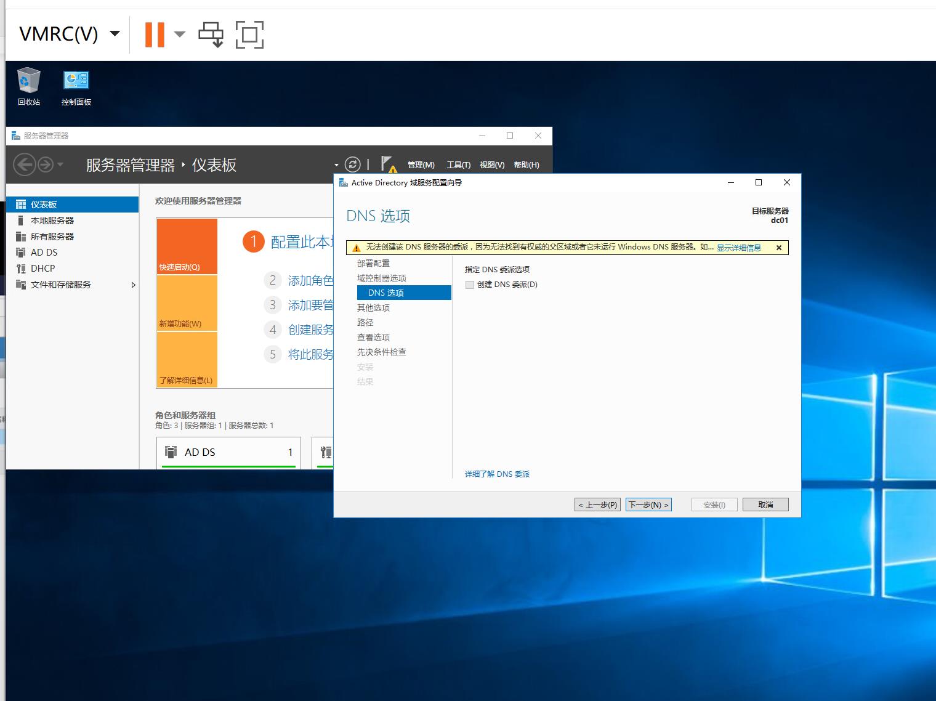
Task: Click the 上一步(P) button
Action: (597, 504)
